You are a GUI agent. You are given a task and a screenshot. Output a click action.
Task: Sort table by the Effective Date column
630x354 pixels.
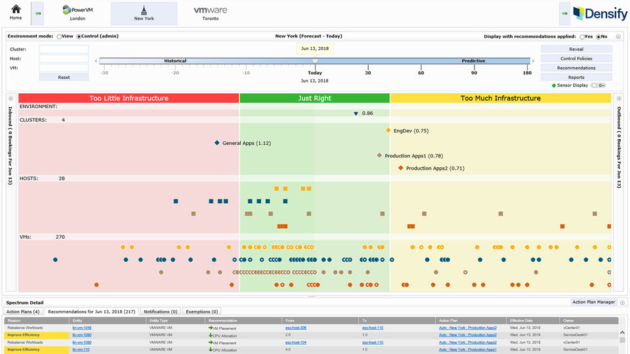click(x=533, y=321)
